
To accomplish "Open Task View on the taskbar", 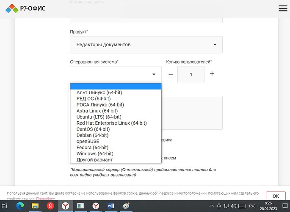I will 4,206.
